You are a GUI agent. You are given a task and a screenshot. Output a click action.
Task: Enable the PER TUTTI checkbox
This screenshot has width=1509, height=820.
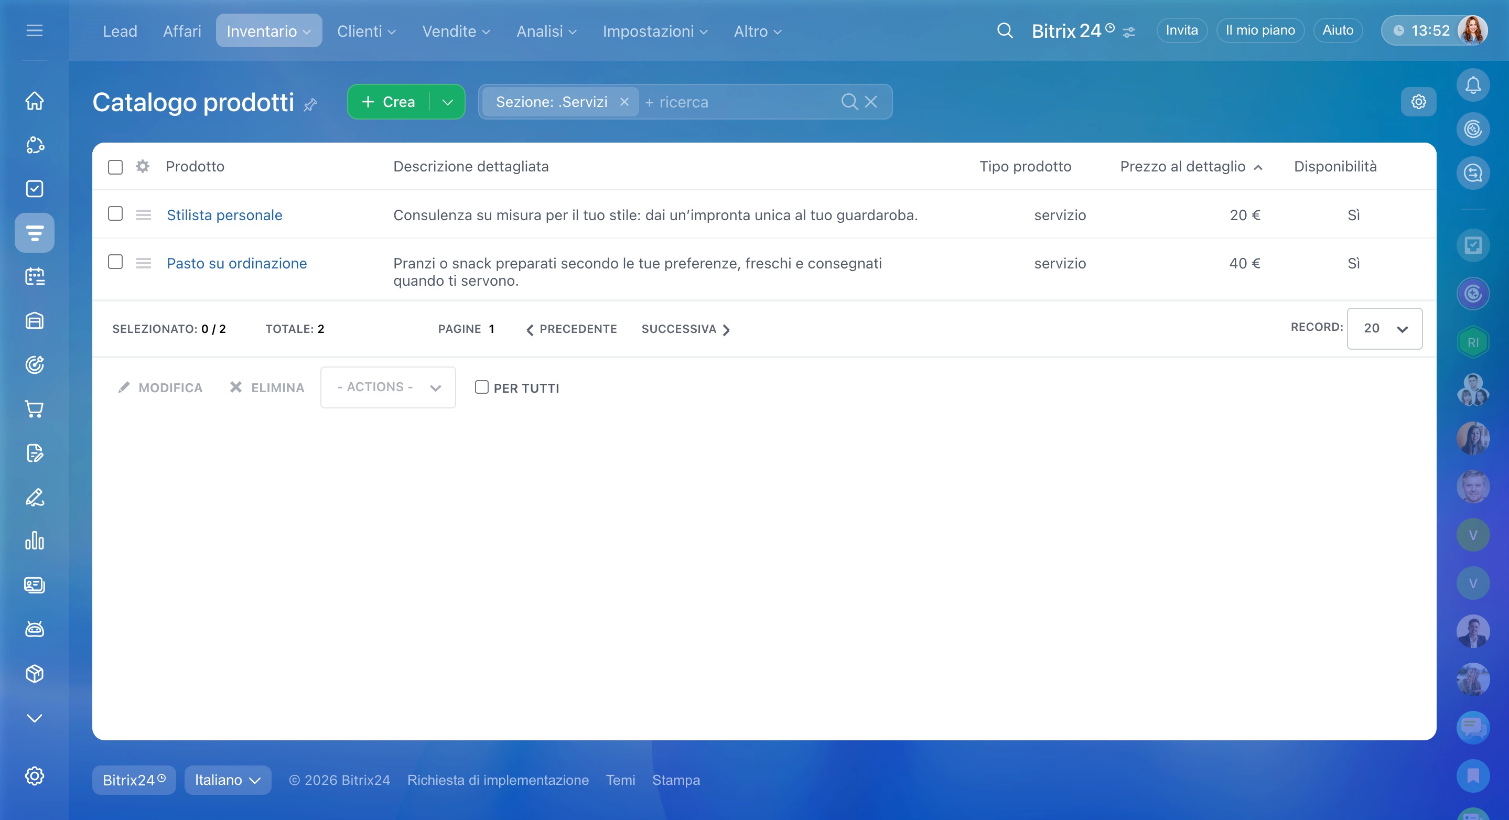click(481, 387)
